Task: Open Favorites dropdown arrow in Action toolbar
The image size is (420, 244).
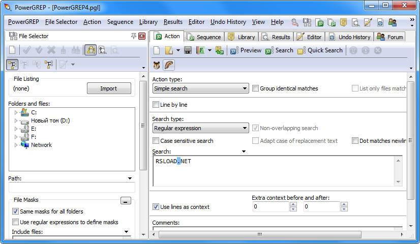Action: [x=209, y=50]
